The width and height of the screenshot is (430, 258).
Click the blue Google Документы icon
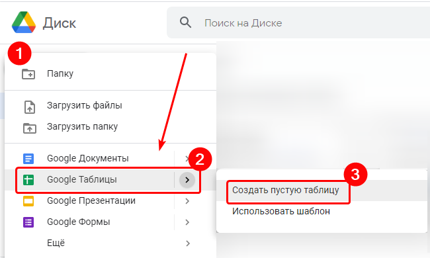(28, 159)
